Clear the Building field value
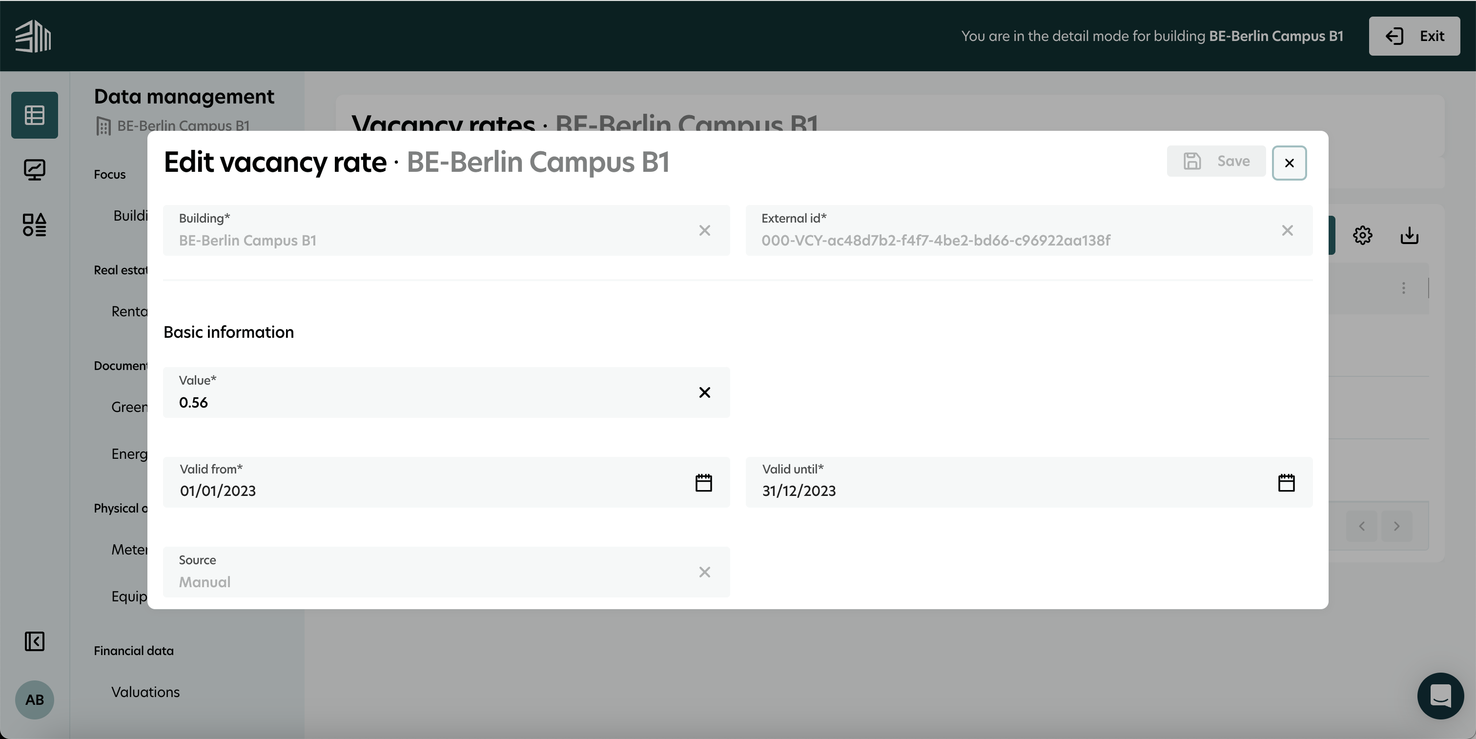Image resolution: width=1476 pixels, height=739 pixels. click(x=705, y=230)
